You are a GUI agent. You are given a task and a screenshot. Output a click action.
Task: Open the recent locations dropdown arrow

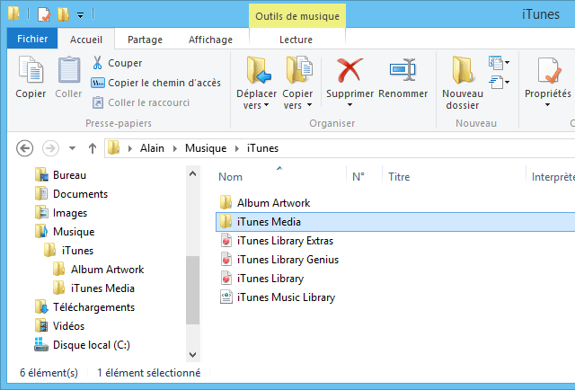coord(72,148)
